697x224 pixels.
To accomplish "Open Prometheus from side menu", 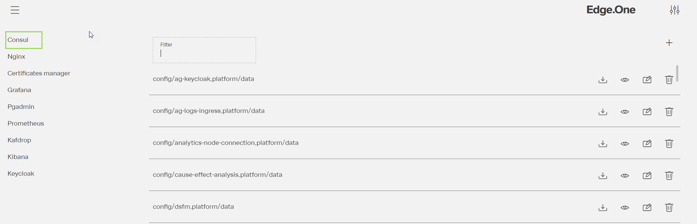I will pyautogui.click(x=26, y=124).
